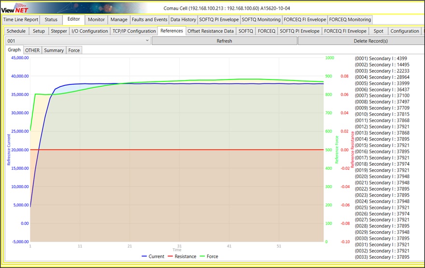Image resolution: width=425 pixels, height=268 pixels.
Task: Open TCP/IP Configuration tab
Action: coord(134,31)
